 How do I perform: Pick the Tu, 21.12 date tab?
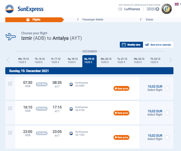point(122,60)
